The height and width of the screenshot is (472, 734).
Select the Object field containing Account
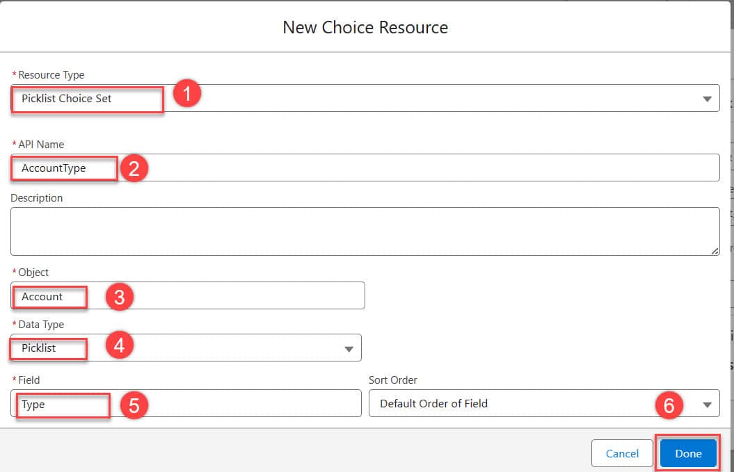[x=188, y=295]
